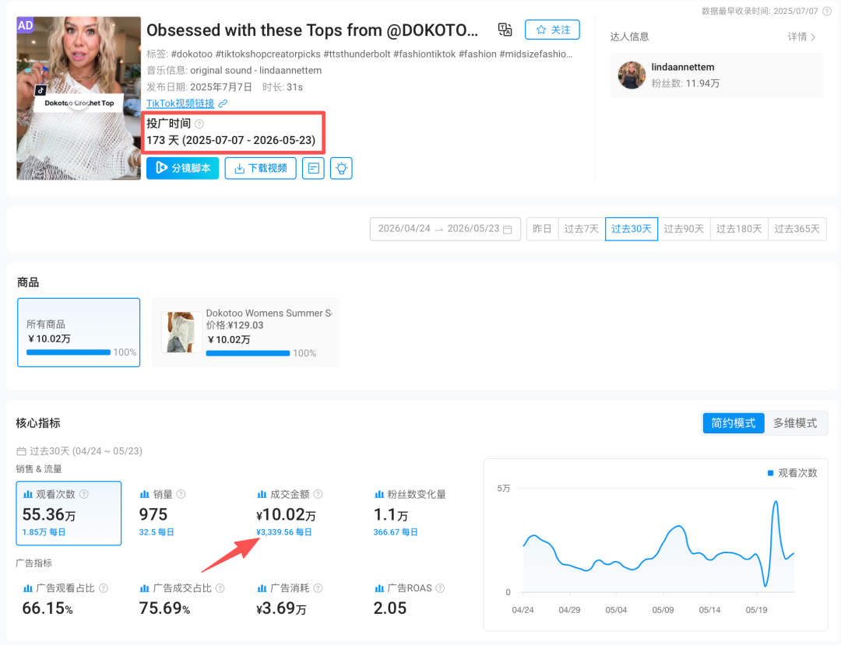The height and width of the screenshot is (645, 841).
Task: Click bar chart icon beside 粉丝数变化量
Action: click(378, 495)
